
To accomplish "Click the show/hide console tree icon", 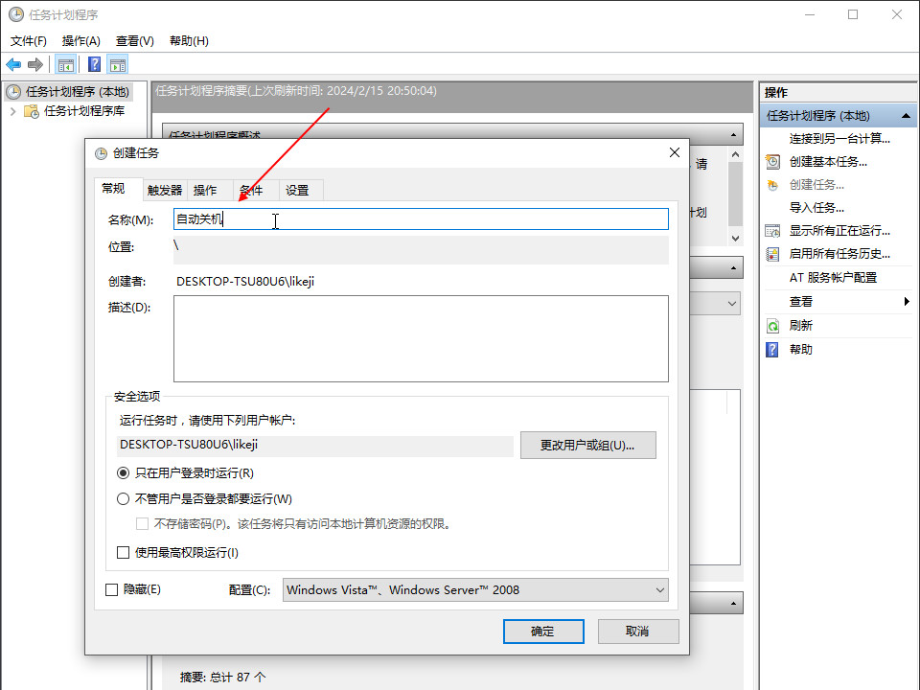I will pos(66,64).
